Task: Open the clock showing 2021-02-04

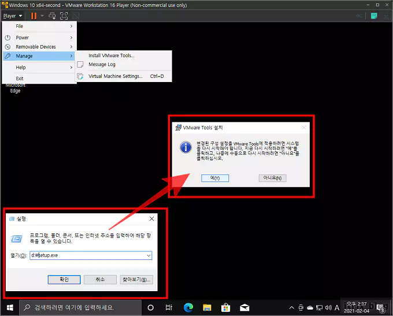Action: click(x=357, y=308)
